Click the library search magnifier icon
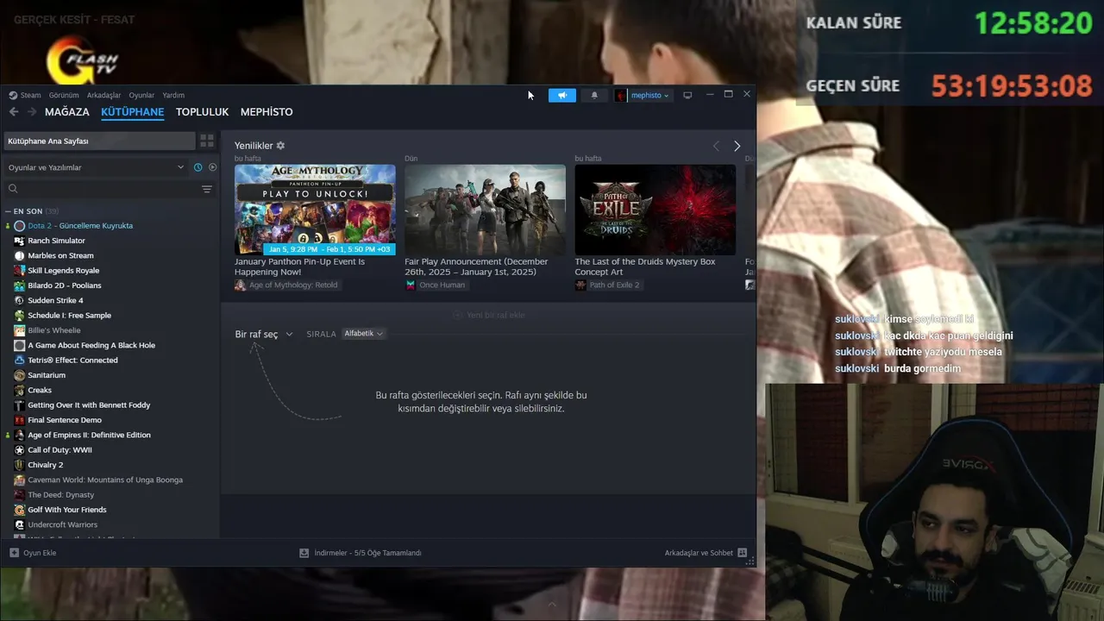 [13, 189]
